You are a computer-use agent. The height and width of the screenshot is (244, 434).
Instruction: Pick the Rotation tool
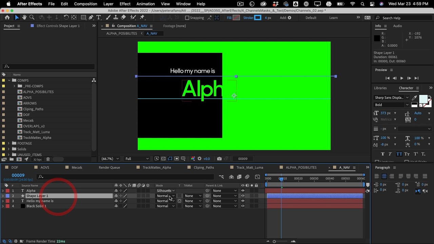coord(66,18)
